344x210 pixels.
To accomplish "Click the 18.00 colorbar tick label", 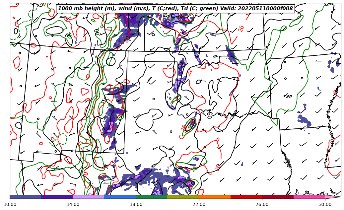I will click(x=136, y=204).
